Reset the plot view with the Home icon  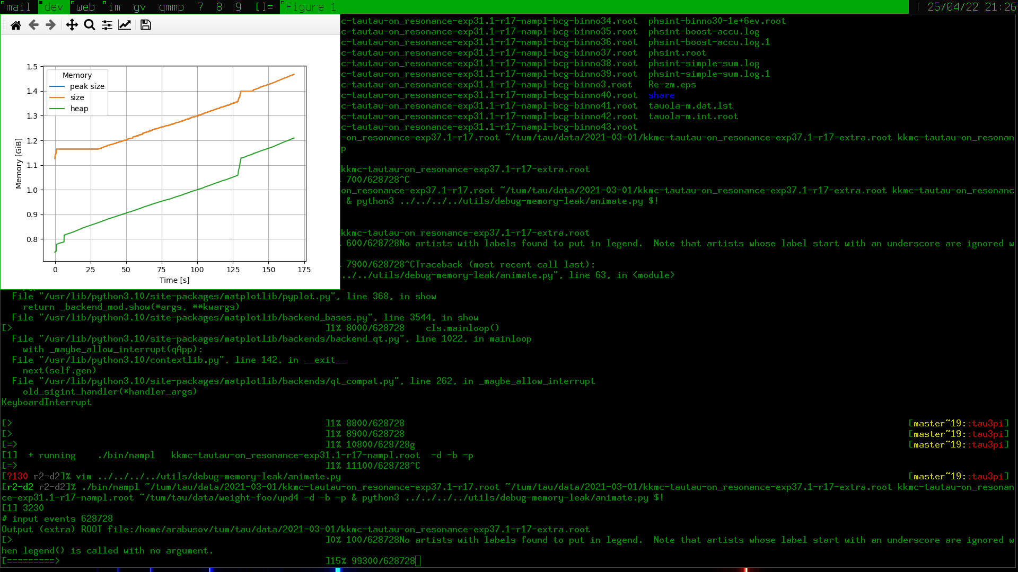coord(15,25)
